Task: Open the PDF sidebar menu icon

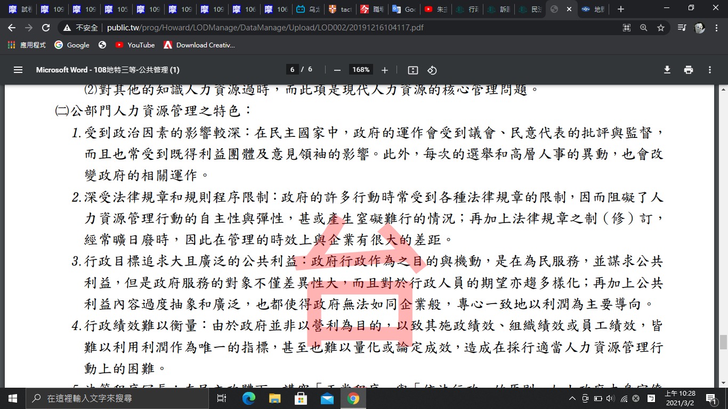Action: click(x=18, y=70)
